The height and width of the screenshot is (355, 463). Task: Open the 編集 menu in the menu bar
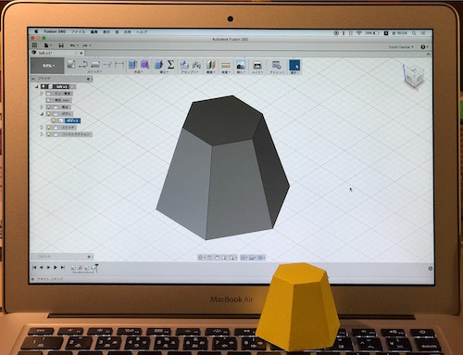pyautogui.click(x=94, y=32)
